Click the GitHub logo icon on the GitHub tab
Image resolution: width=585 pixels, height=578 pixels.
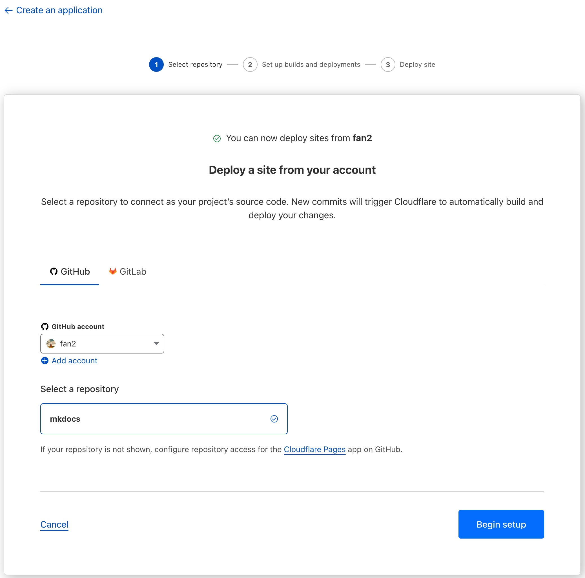pos(54,272)
